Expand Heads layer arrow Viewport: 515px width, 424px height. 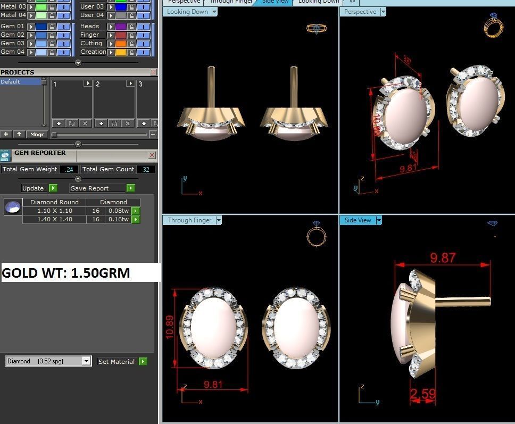click(x=111, y=26)
